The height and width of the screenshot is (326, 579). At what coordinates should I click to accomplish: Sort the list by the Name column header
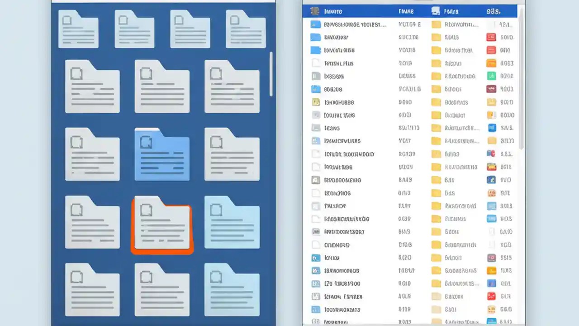333,11
